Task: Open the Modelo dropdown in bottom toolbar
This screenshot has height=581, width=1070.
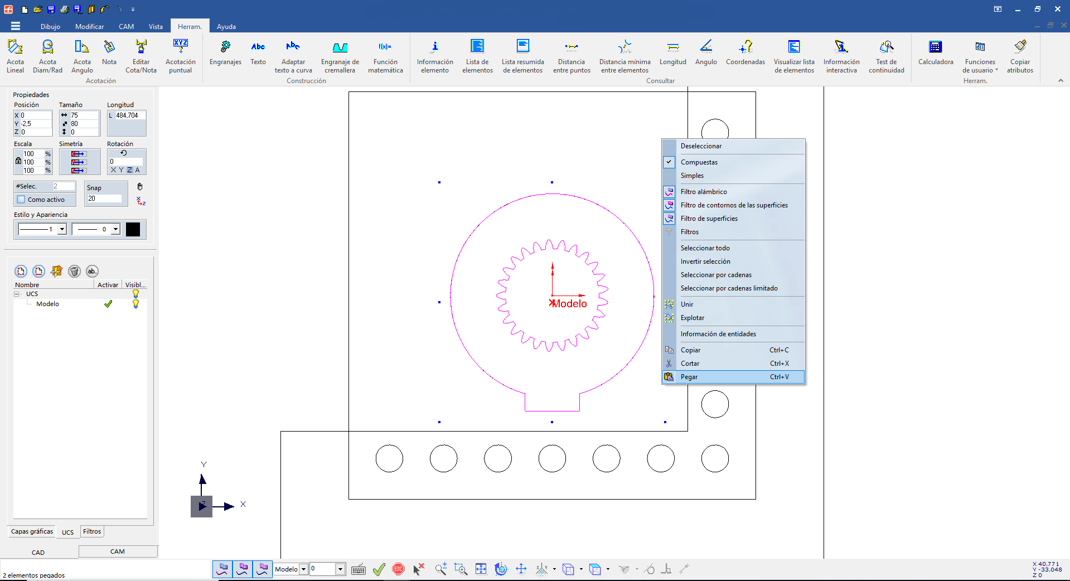Action: click(303, 569)
